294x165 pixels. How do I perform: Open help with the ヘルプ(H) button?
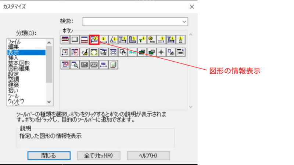pos(148,155)
